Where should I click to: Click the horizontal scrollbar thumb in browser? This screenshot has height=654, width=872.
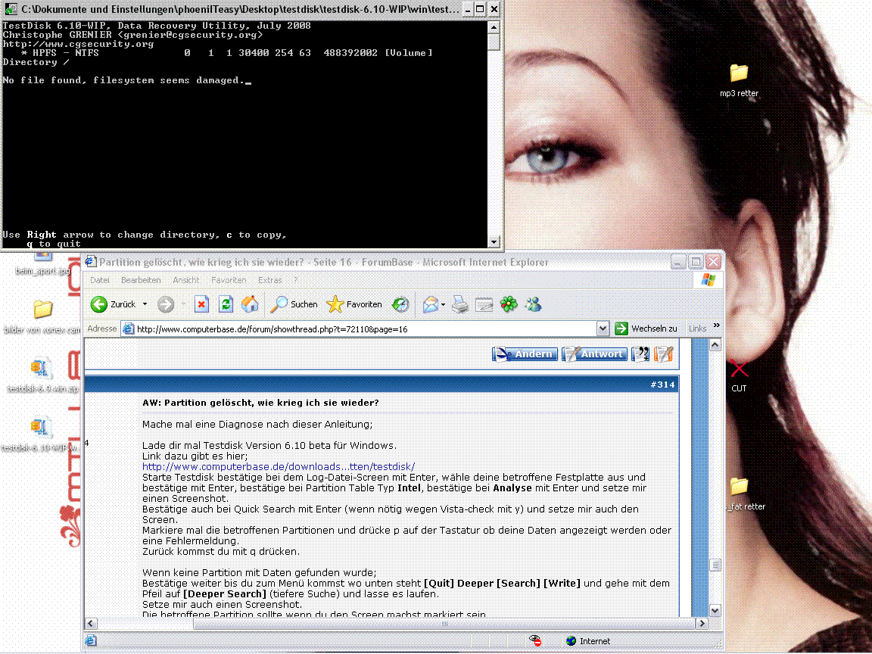(x=444, y=624)
